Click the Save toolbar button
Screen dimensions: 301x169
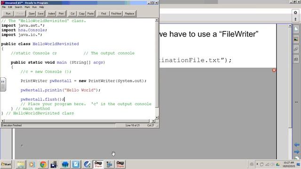pos(40,14)
